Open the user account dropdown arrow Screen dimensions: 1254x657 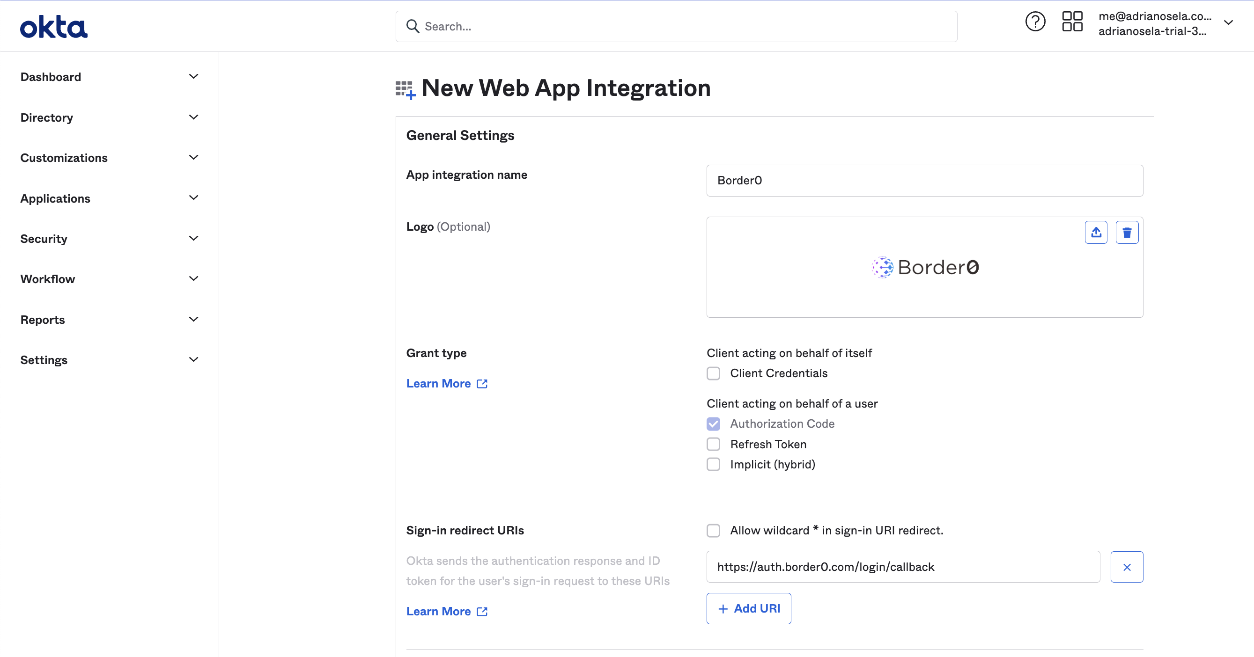1228,22
